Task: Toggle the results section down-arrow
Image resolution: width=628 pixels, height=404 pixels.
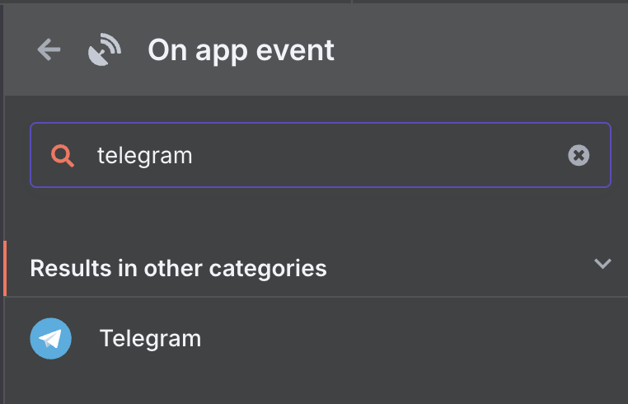Action: click(x=602, y=265)
